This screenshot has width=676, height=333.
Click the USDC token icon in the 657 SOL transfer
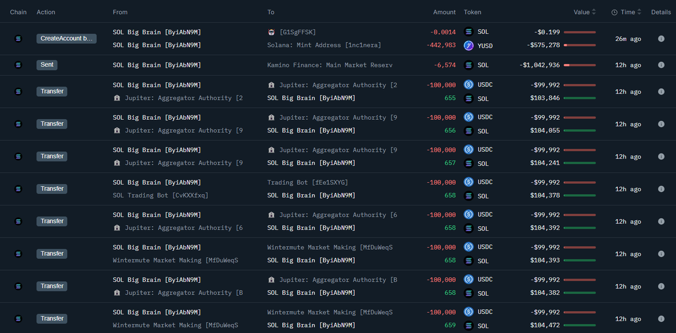pos(468,150)
